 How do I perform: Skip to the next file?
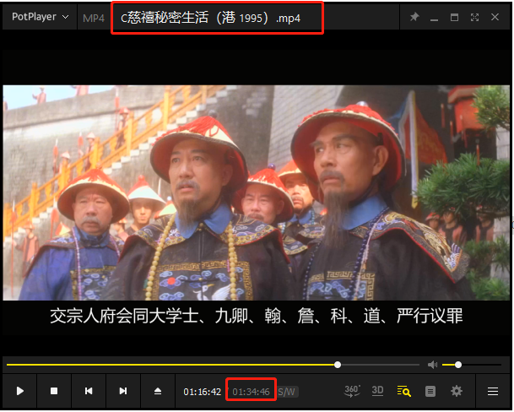click(x=123, y=391)
